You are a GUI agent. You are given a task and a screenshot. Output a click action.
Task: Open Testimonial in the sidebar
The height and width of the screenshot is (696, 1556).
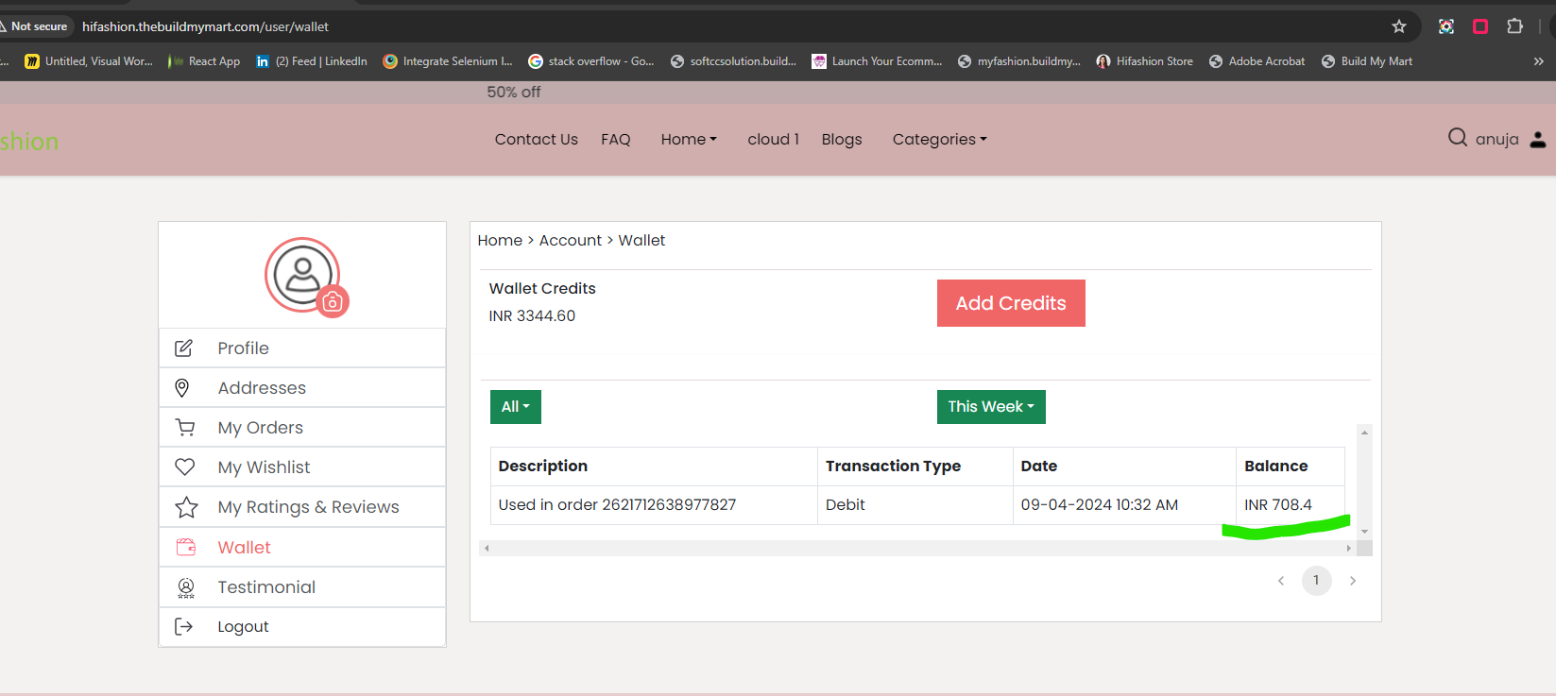click(302, 587)
